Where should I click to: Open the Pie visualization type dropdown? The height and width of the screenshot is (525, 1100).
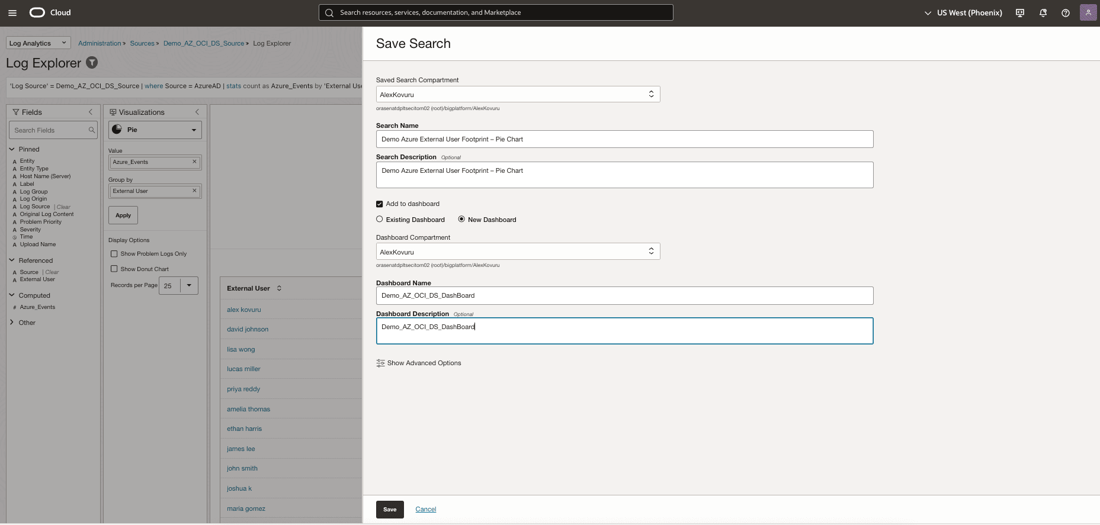tap(155, 130)
